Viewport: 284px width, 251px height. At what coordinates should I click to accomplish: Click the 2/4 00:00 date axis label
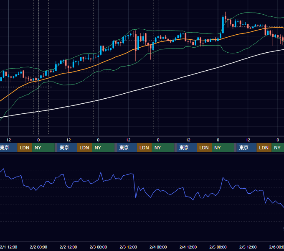click(158, 247)
